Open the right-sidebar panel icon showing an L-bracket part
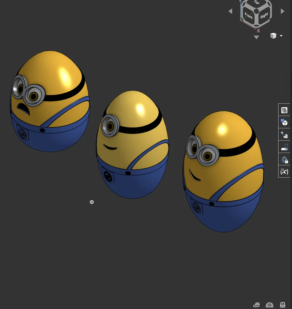292x309 pixels. pyautogui.click(x=284, y=135)
